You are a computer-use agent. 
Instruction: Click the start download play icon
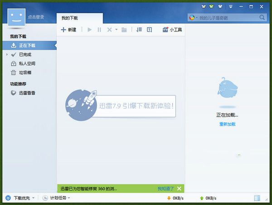[89, 29]
